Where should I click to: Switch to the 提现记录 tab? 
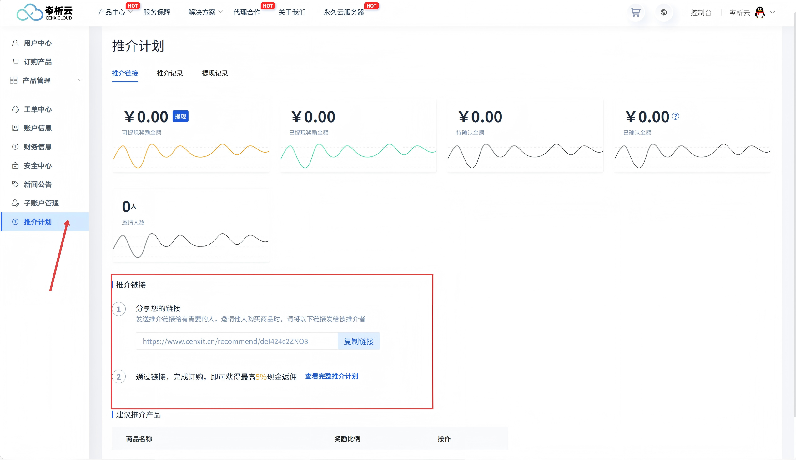click(214, 73)
